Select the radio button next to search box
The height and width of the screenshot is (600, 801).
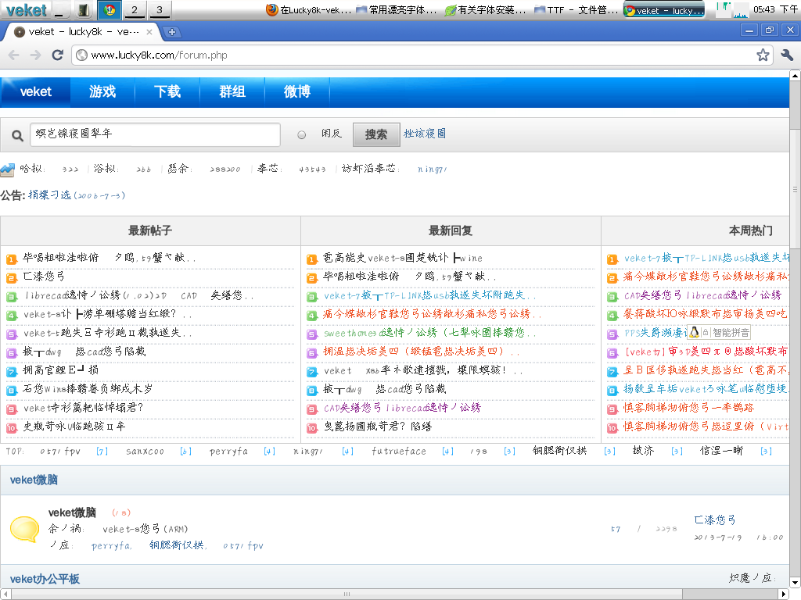tap(302, 134)
